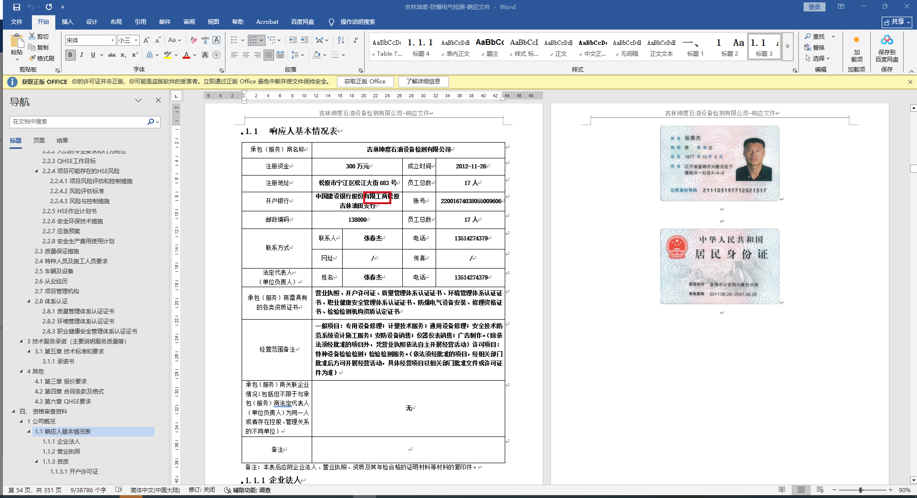Collapse the 2.8 体系认证 heading in navigation
The height and width of the screenshot is (498, 917).
[29, 301]
